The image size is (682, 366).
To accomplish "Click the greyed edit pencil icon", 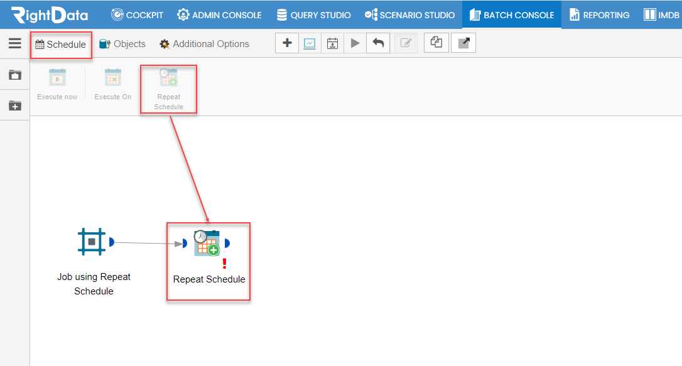I will pos(406,43).
